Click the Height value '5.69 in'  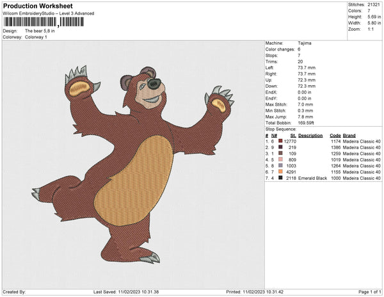[x=374, y=17]
